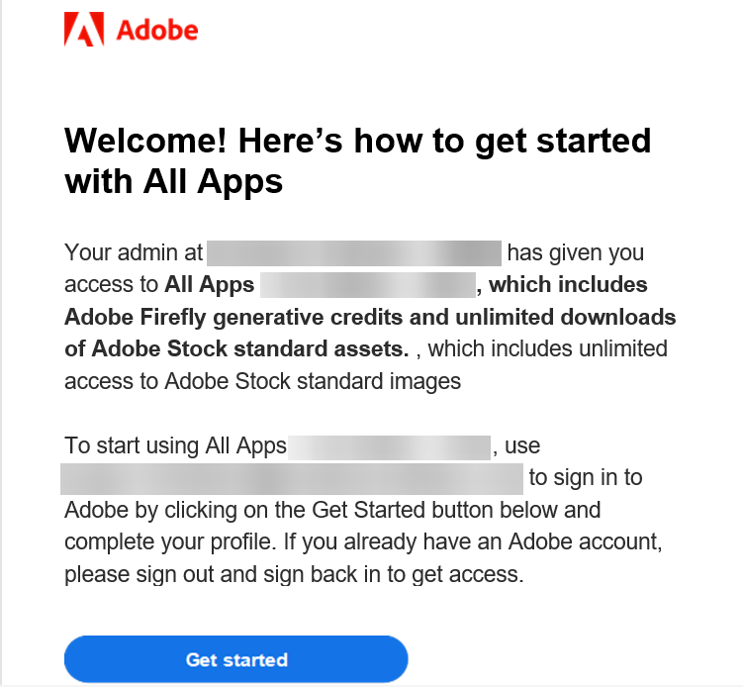Click the Adobe wordmark text beside the logo

[x=157, y=31]
